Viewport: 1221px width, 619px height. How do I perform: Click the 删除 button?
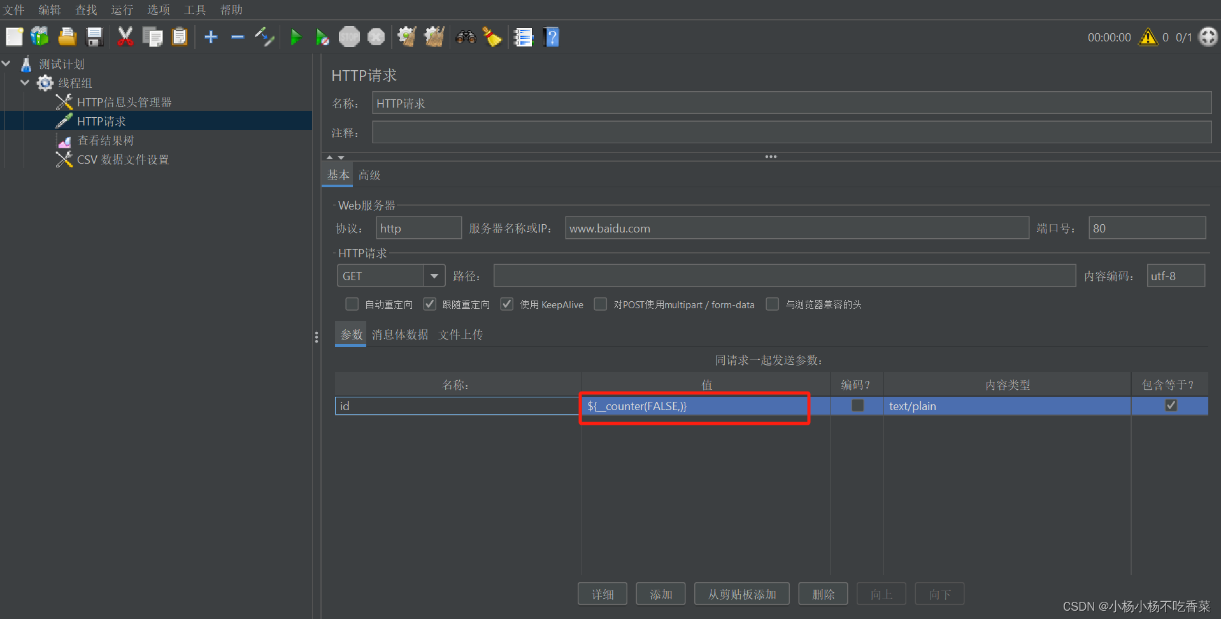pyautogui.click(x=824, y=594)
